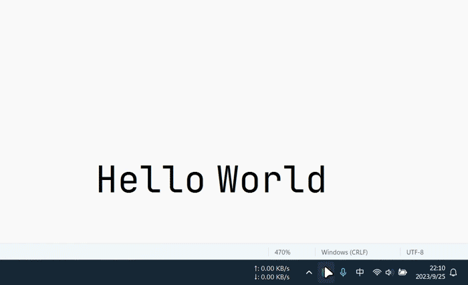Click the UTF-8 encoding indicator
This screenshot has width=468, height=285.
tap(415, 252)
